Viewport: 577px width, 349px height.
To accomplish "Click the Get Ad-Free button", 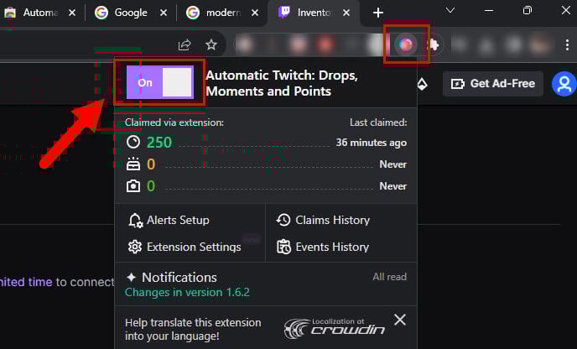I will [493, 84].
